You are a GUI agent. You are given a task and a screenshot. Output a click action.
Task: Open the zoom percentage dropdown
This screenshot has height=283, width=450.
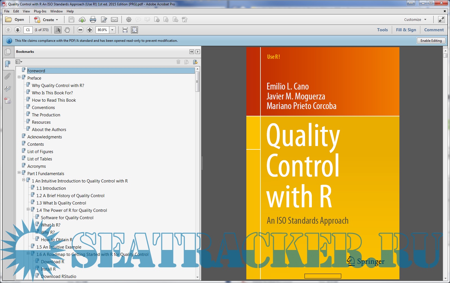coord(112,30)
